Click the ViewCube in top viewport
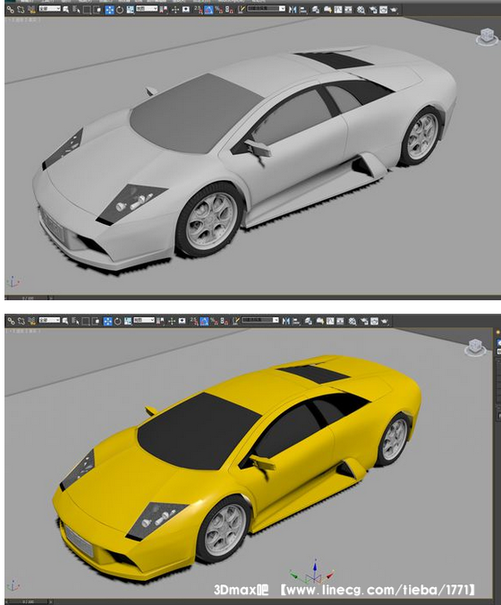 pyautogui.click(x=487, y=37)
